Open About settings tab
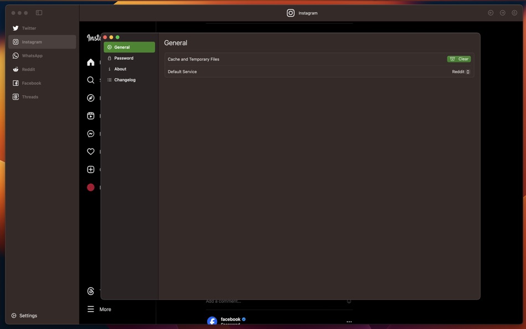This screenshot has width=526, height=329. [129, 69]
